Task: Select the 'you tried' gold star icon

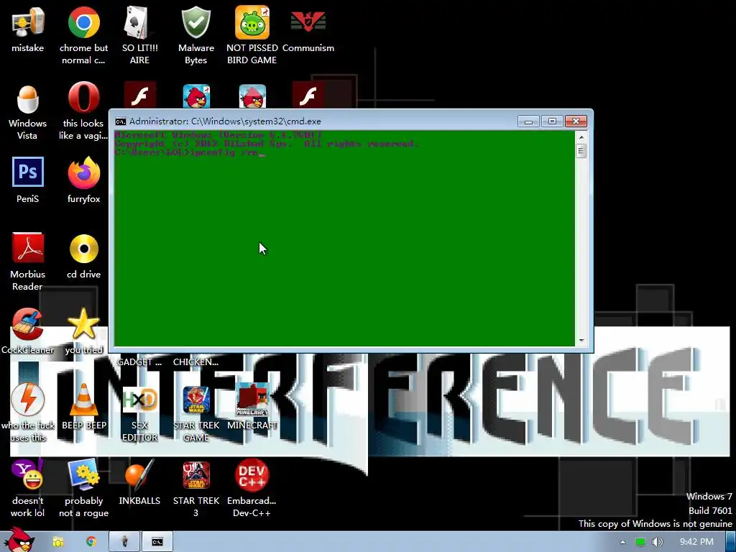Action: click(83, 323)
